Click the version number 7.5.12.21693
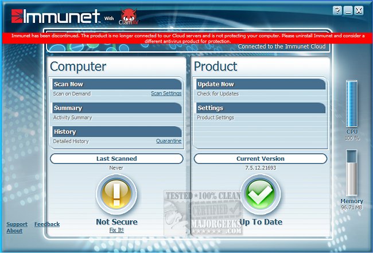The height and width of the screenshot is (253, 373). click(x=261, y=168)
